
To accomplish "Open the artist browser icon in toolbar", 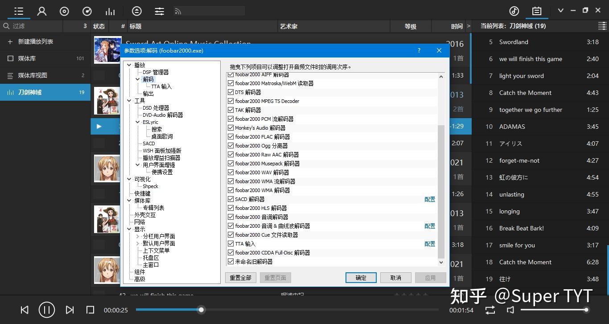I will pyautogui.click(x=42, y=11).
